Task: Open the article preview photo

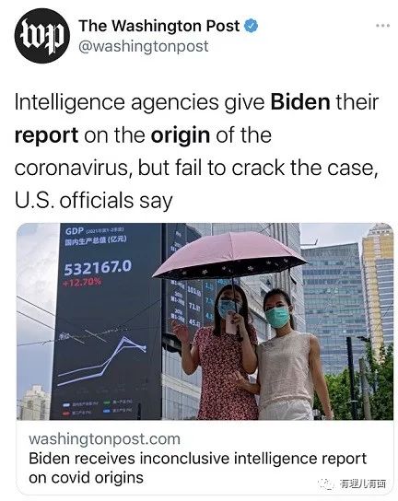Action: coord(205,321)
